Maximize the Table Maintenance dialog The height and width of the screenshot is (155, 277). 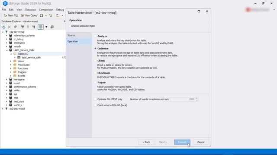point(199,11)
